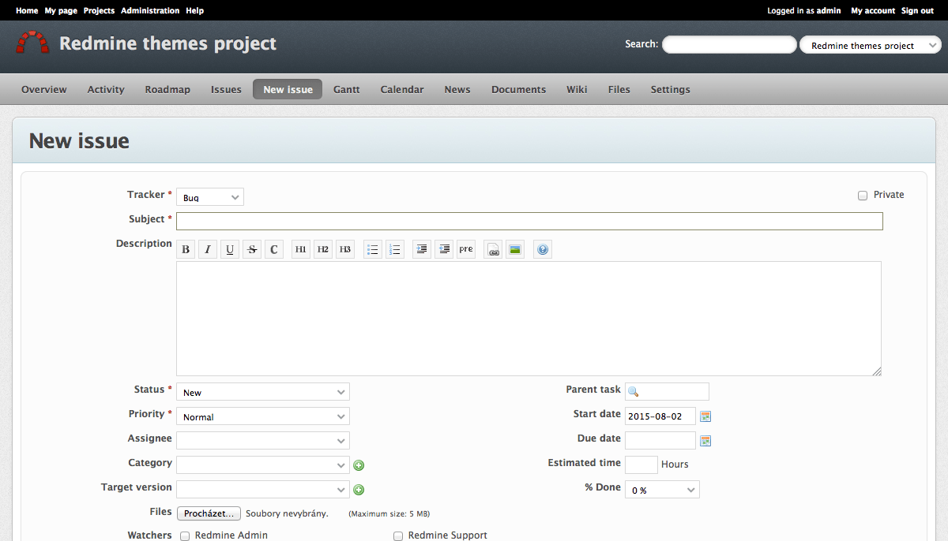
Task: Open the % Done dropdown
Action: point(662,490)
